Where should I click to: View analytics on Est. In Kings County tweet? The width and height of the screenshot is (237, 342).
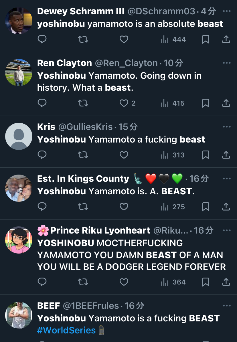pyautogui.click(x=173, y=207)
